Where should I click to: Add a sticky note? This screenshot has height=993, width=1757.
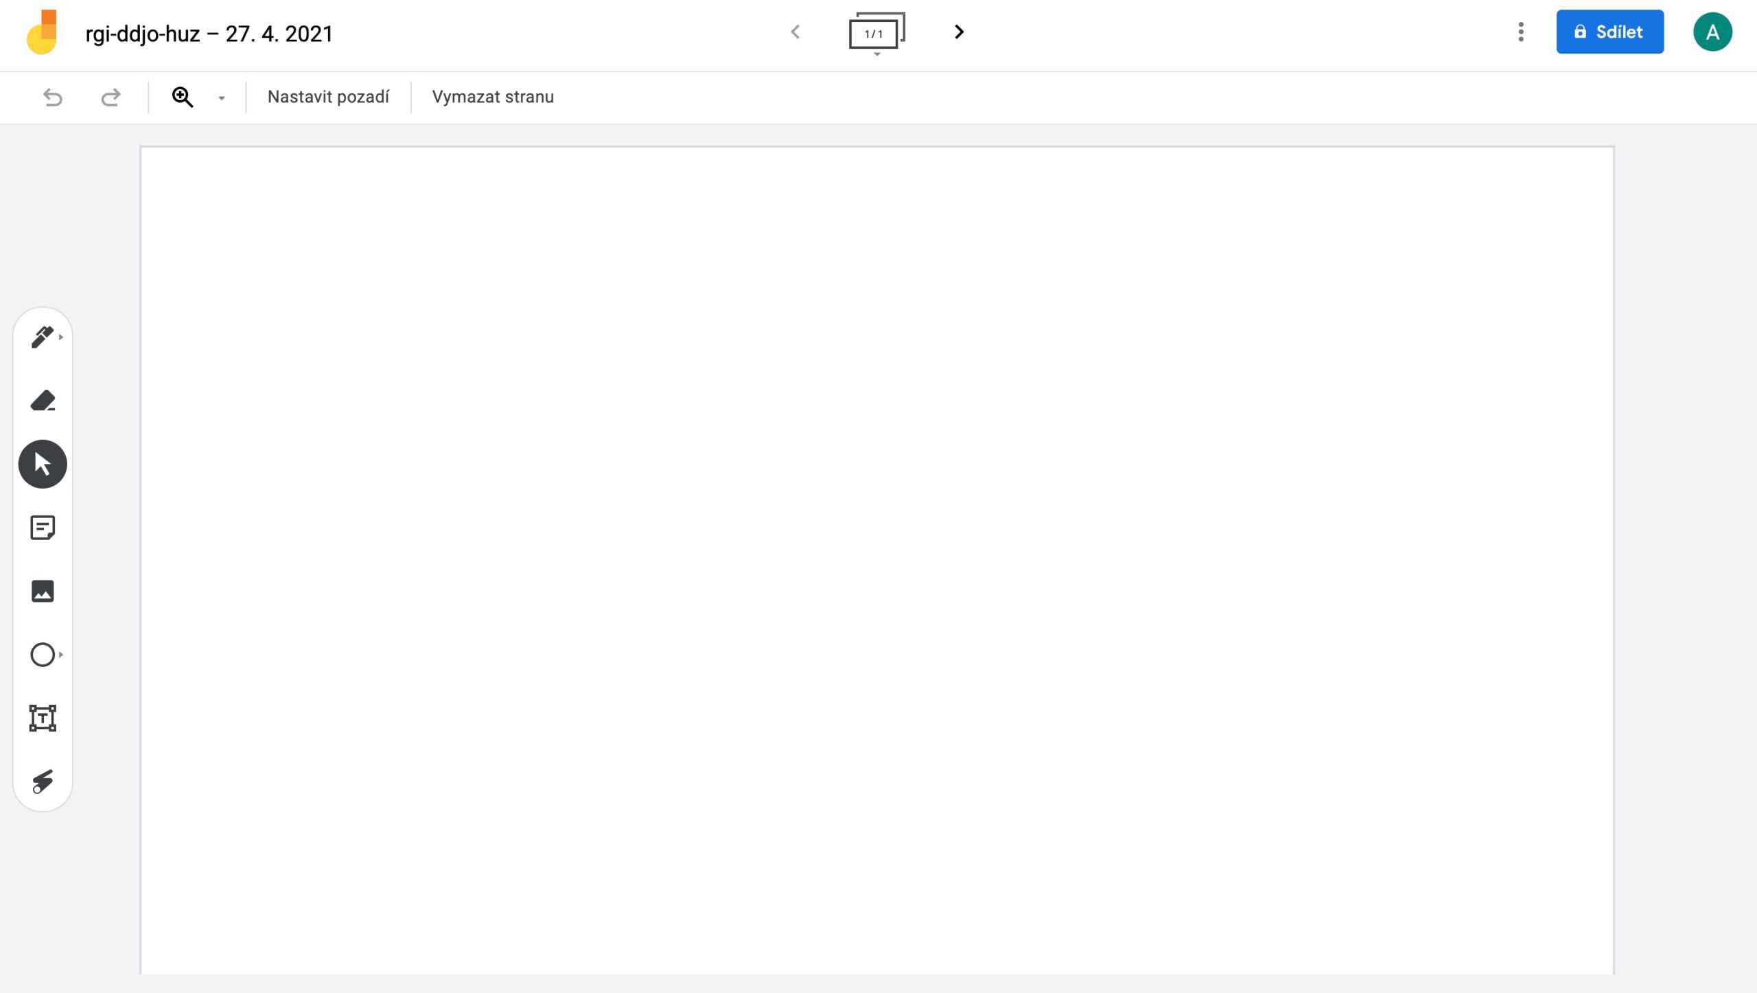(x=42, y=528)
